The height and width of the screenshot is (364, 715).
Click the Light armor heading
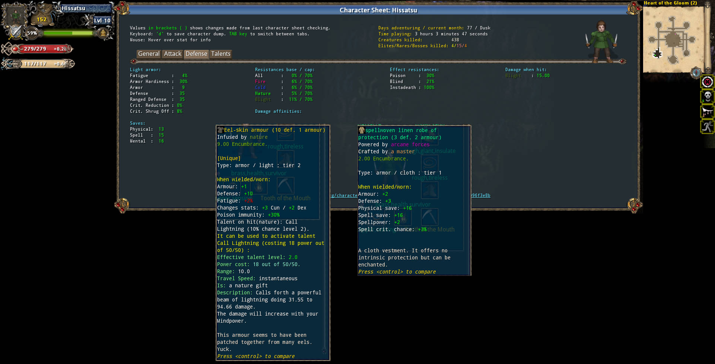click(145, 70)
